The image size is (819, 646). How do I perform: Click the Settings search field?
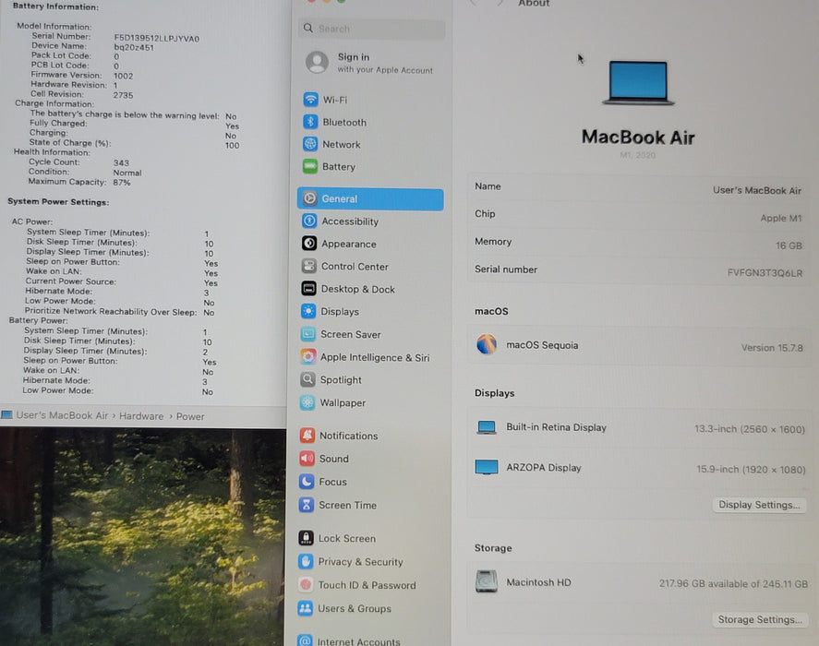coord(371,29)
